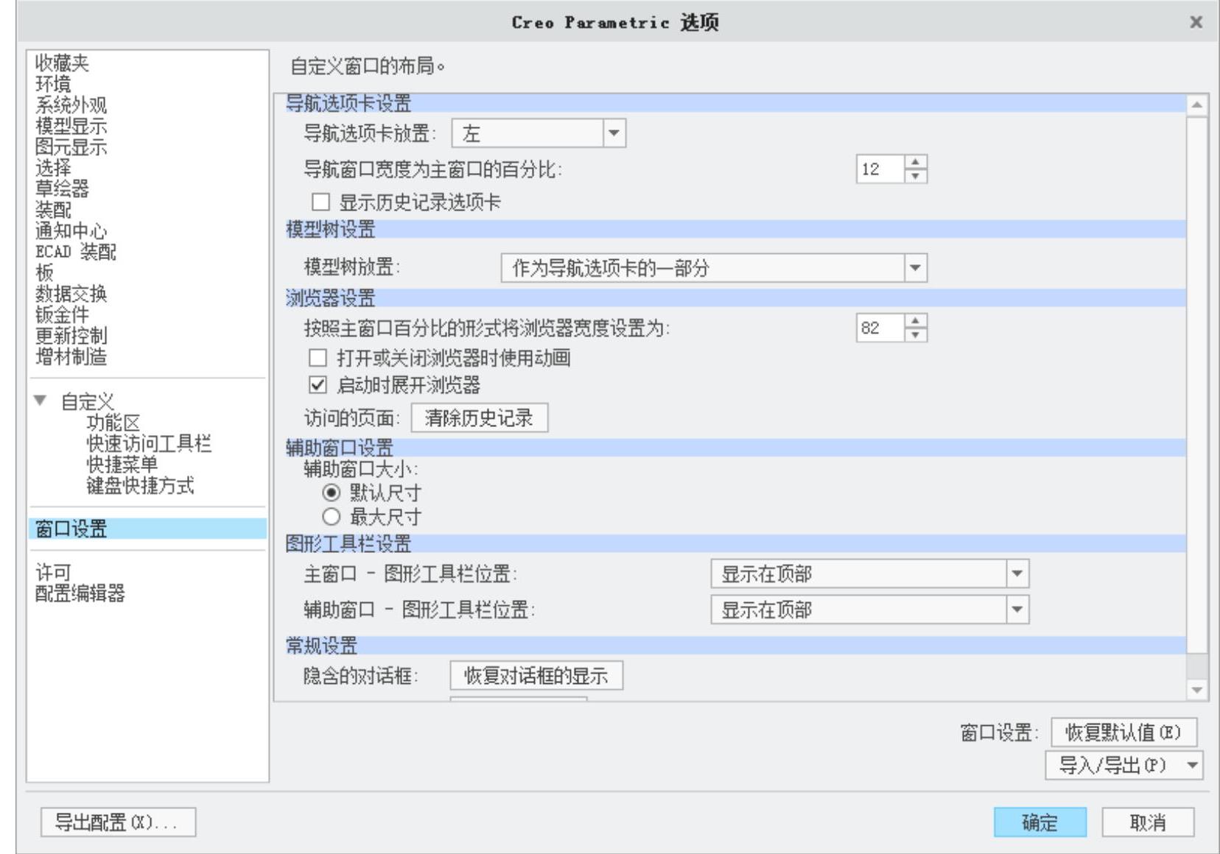1220x854 pixels.
Task: Click 导出配置 button
Action: [118, 822]
